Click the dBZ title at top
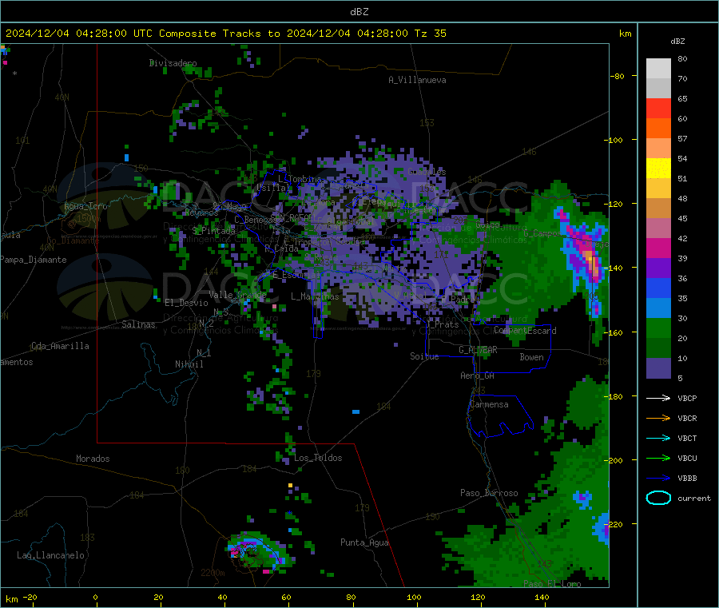This screenshot has width=719, height=608. (x=359, y=12)
